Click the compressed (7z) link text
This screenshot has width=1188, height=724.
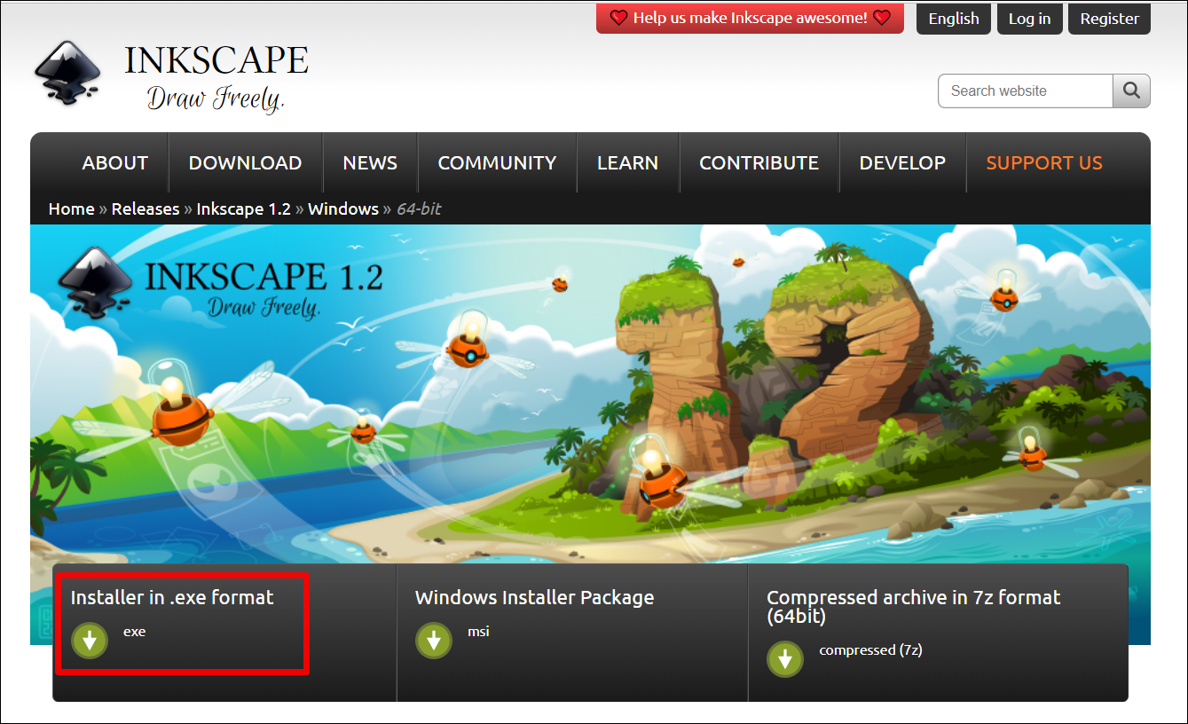coord(870,650)
